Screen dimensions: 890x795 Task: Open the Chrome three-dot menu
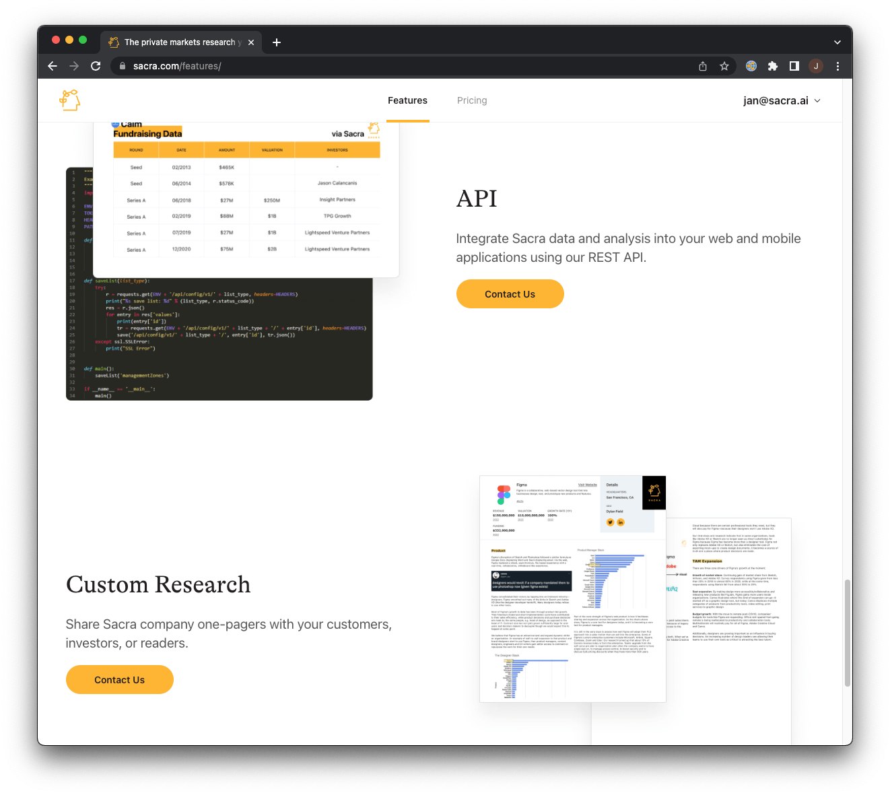tap(837, 66)
